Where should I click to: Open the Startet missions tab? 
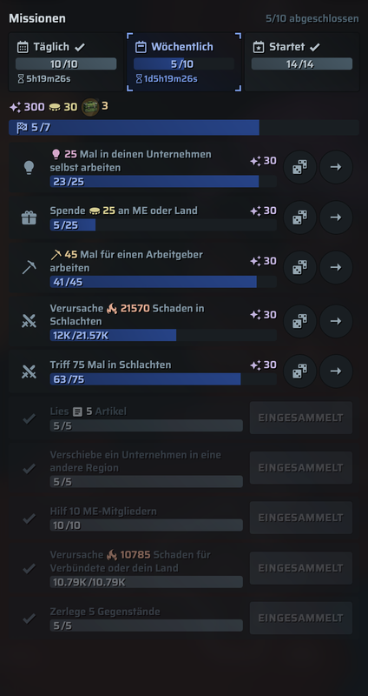click(302, 62)
